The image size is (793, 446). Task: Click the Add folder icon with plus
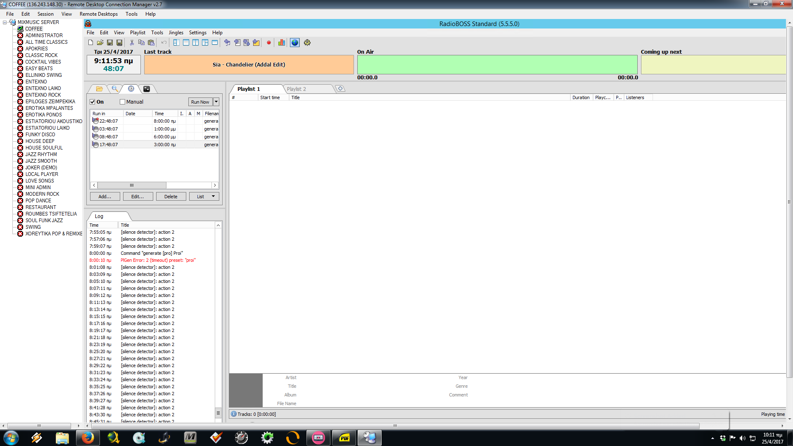pos(256,43)
